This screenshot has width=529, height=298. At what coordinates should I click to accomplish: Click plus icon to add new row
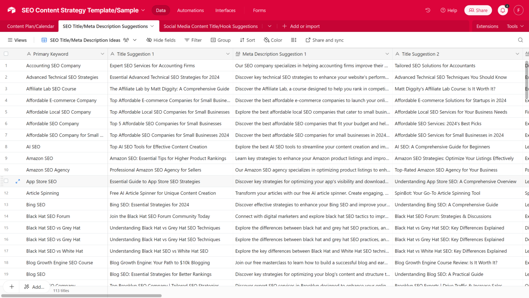click(12, 287)
